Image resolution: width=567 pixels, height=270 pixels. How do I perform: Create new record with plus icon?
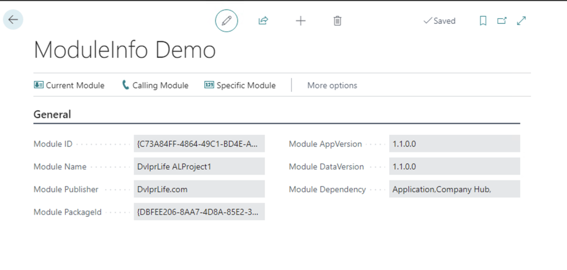300,21
